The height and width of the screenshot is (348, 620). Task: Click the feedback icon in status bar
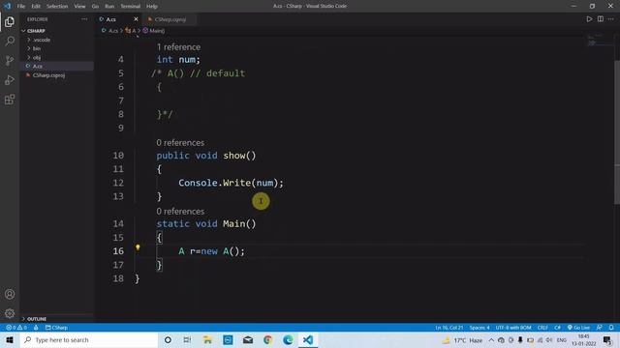pyautogui.click(x=600, y=328)
